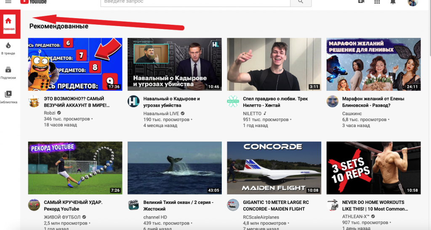Open RCScaleAirplanes channel avatar
Screen dimensions: 431x230
(233, 205)
